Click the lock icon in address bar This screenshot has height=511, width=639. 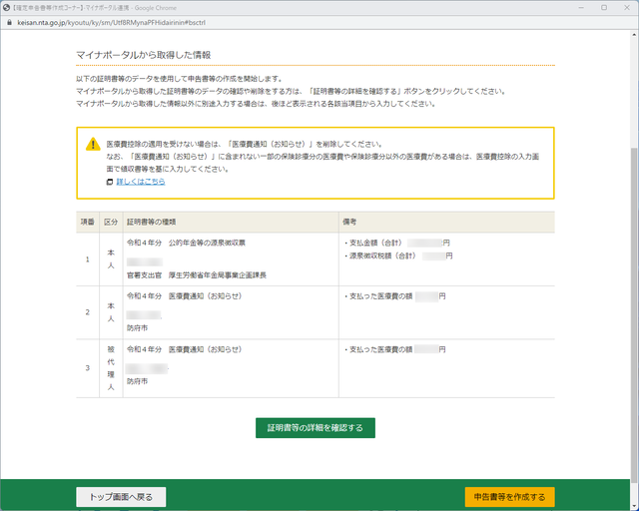[10, 23]
